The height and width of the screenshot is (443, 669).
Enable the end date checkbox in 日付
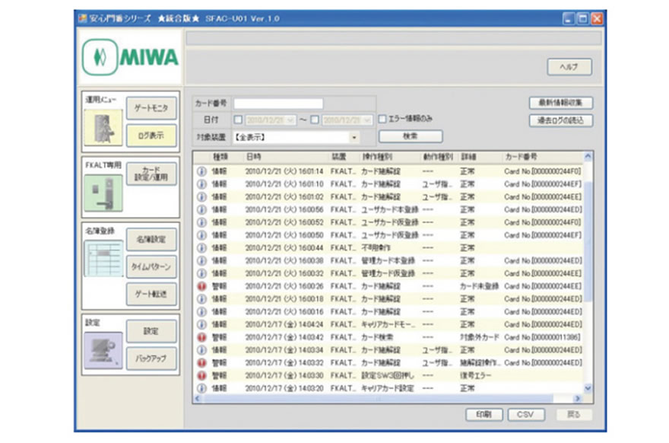coord(315,120)
